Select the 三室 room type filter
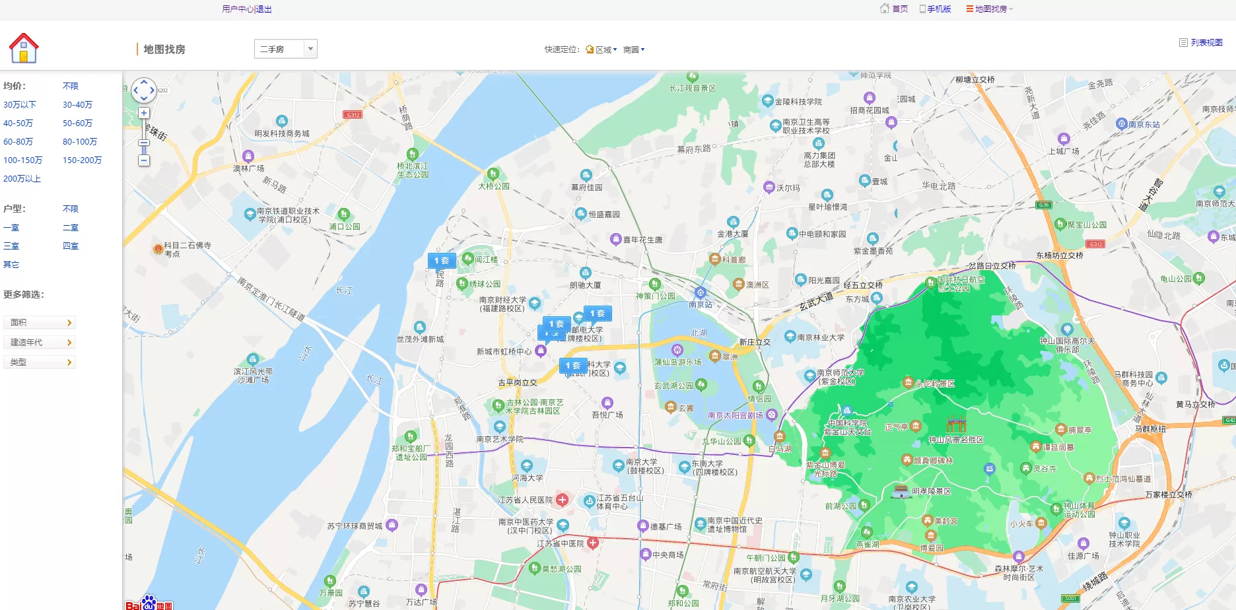Screen dimensions: 1236x610 tap(11, 246)
